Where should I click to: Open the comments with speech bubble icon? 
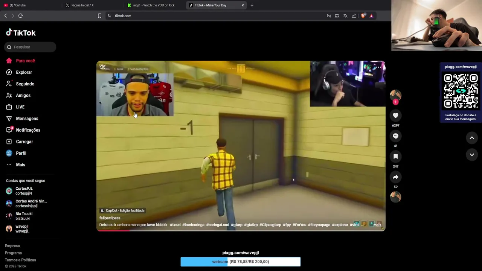click(395, 136)
